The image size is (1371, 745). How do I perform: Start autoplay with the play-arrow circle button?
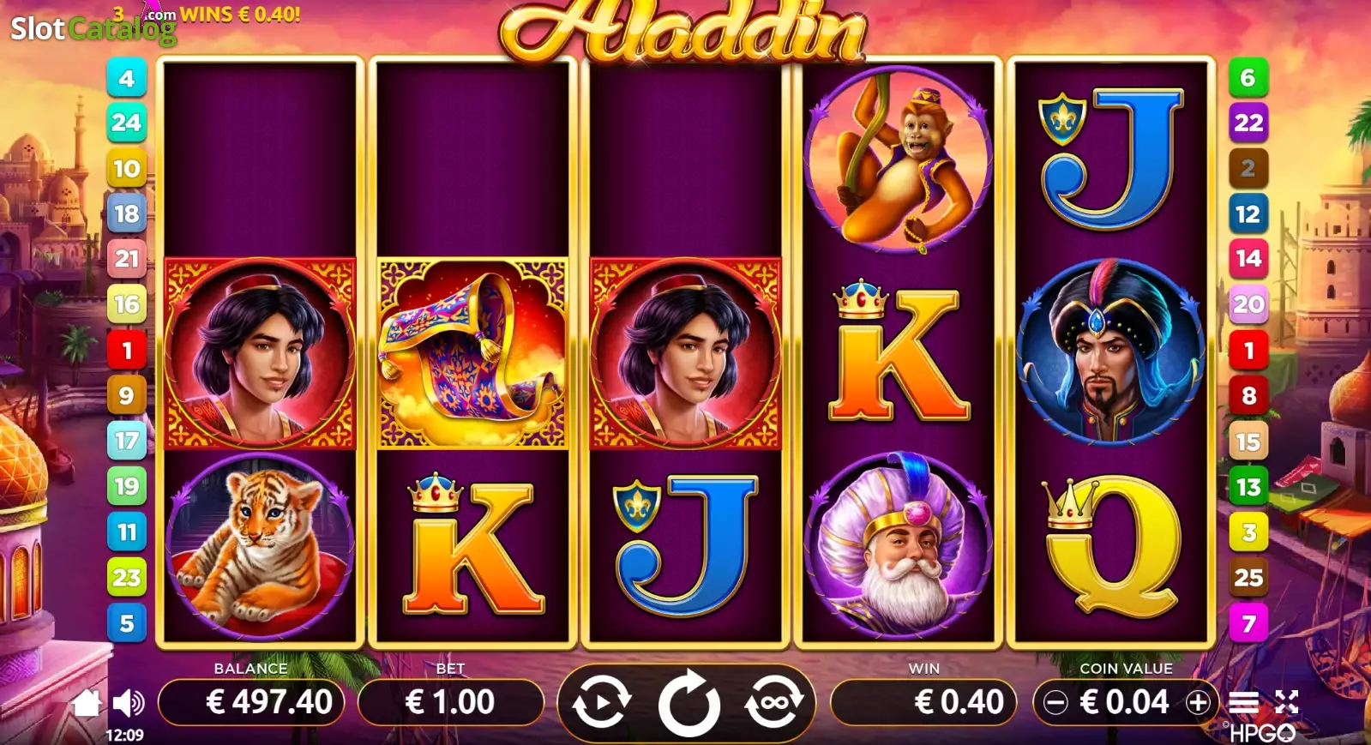(x=601, y=703)
